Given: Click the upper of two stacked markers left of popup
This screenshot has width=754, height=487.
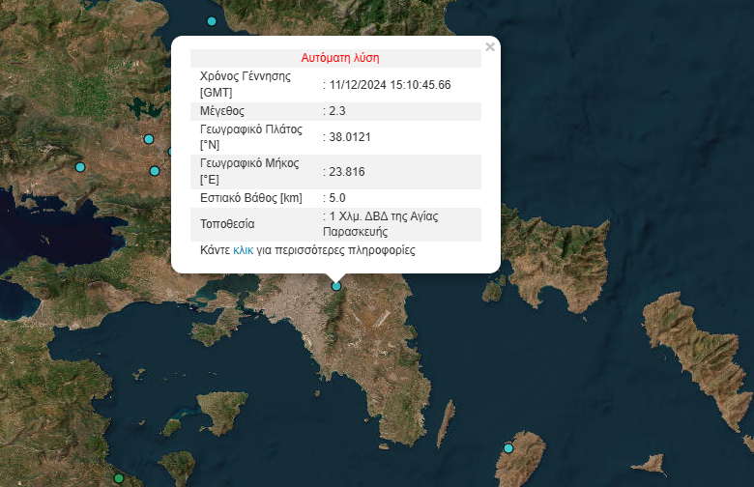Looking at the screenshot, I should pos(149,139).
